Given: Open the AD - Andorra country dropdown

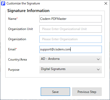Looking at the screenshot, I should point(71,59).
